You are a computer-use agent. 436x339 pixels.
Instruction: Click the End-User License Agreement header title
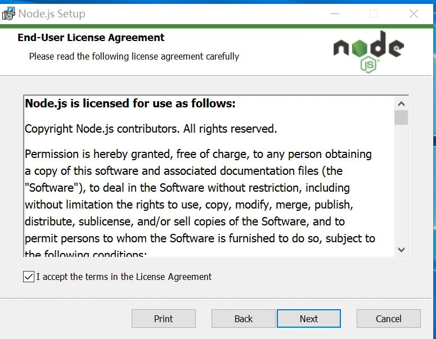pyautogui.click(x=91, y=38)
